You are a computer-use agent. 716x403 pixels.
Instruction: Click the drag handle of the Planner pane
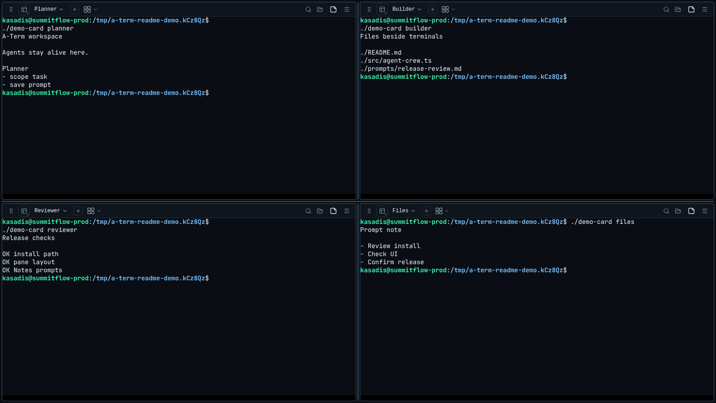(11, 9)
